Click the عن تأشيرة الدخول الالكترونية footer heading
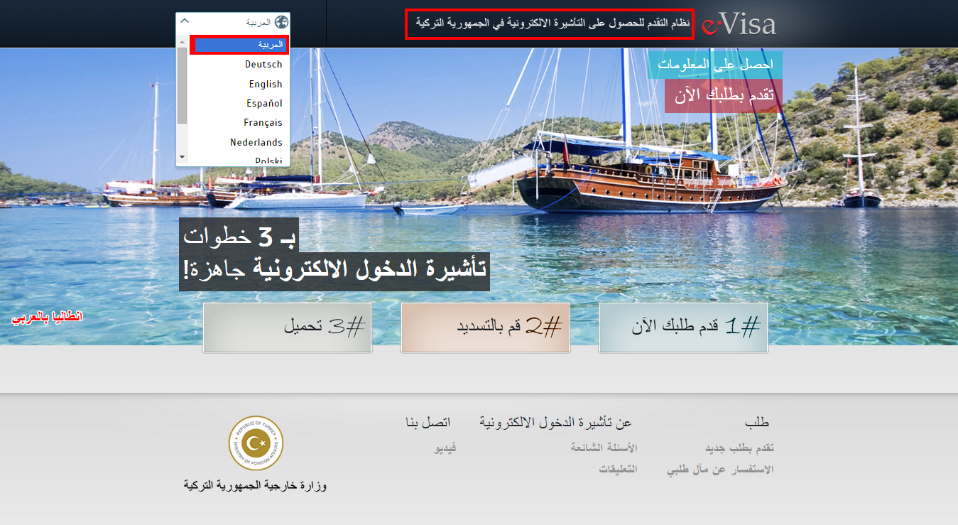 pos(555,423)
